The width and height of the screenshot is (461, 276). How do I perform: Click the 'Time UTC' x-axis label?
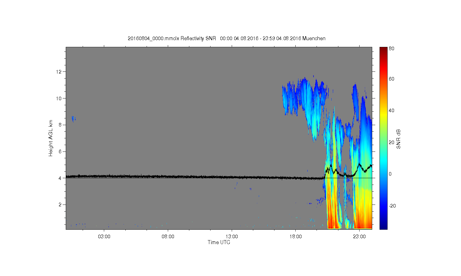coord(219,242)
